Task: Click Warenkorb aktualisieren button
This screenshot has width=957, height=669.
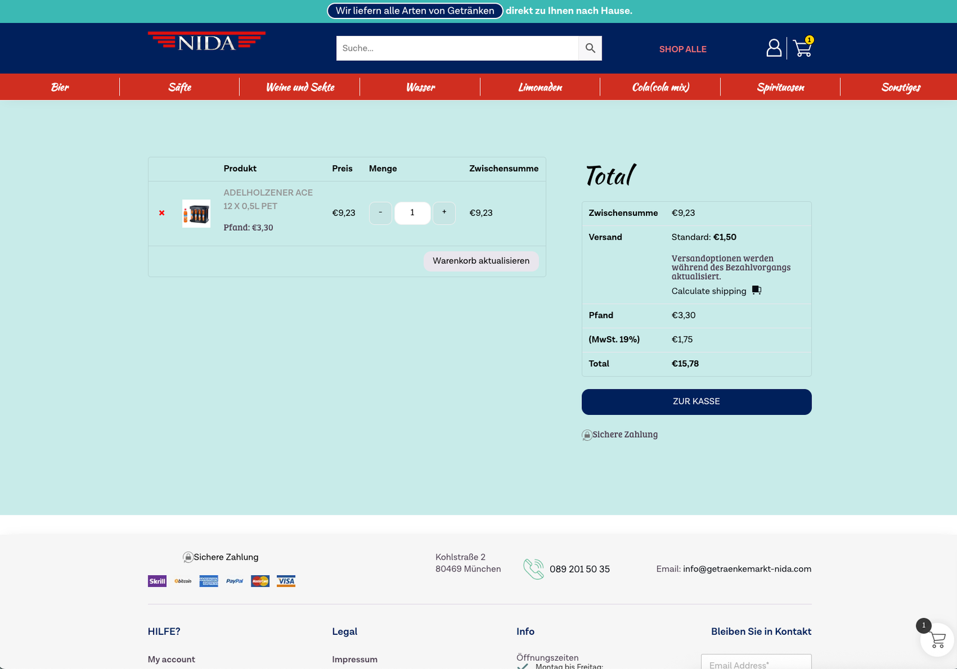Action: [x=481, y=261]
